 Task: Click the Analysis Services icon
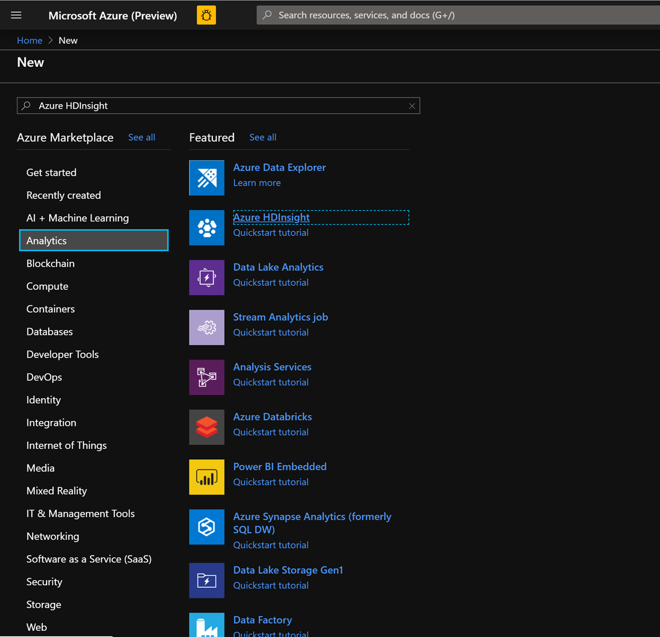207,377
